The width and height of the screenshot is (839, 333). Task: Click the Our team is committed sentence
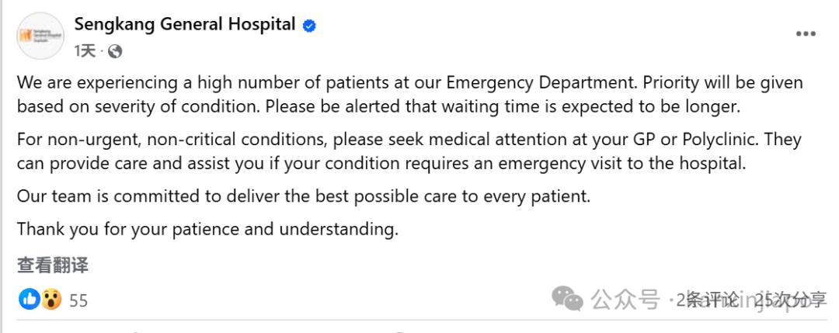[x=304, y=196]
